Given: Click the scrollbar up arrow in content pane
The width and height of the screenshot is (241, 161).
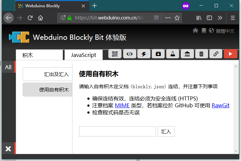Looking at the screenshot, I should 236,67.
